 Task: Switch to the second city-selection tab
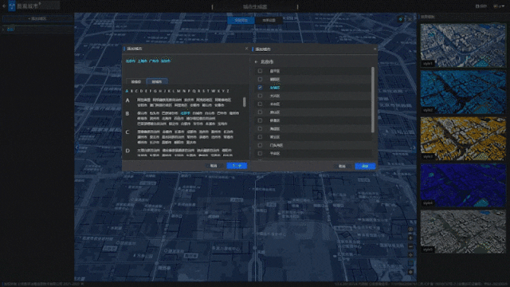157,81
